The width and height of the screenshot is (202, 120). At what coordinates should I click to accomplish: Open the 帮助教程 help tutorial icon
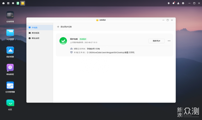pyautogui.click(x=10, y=68)
